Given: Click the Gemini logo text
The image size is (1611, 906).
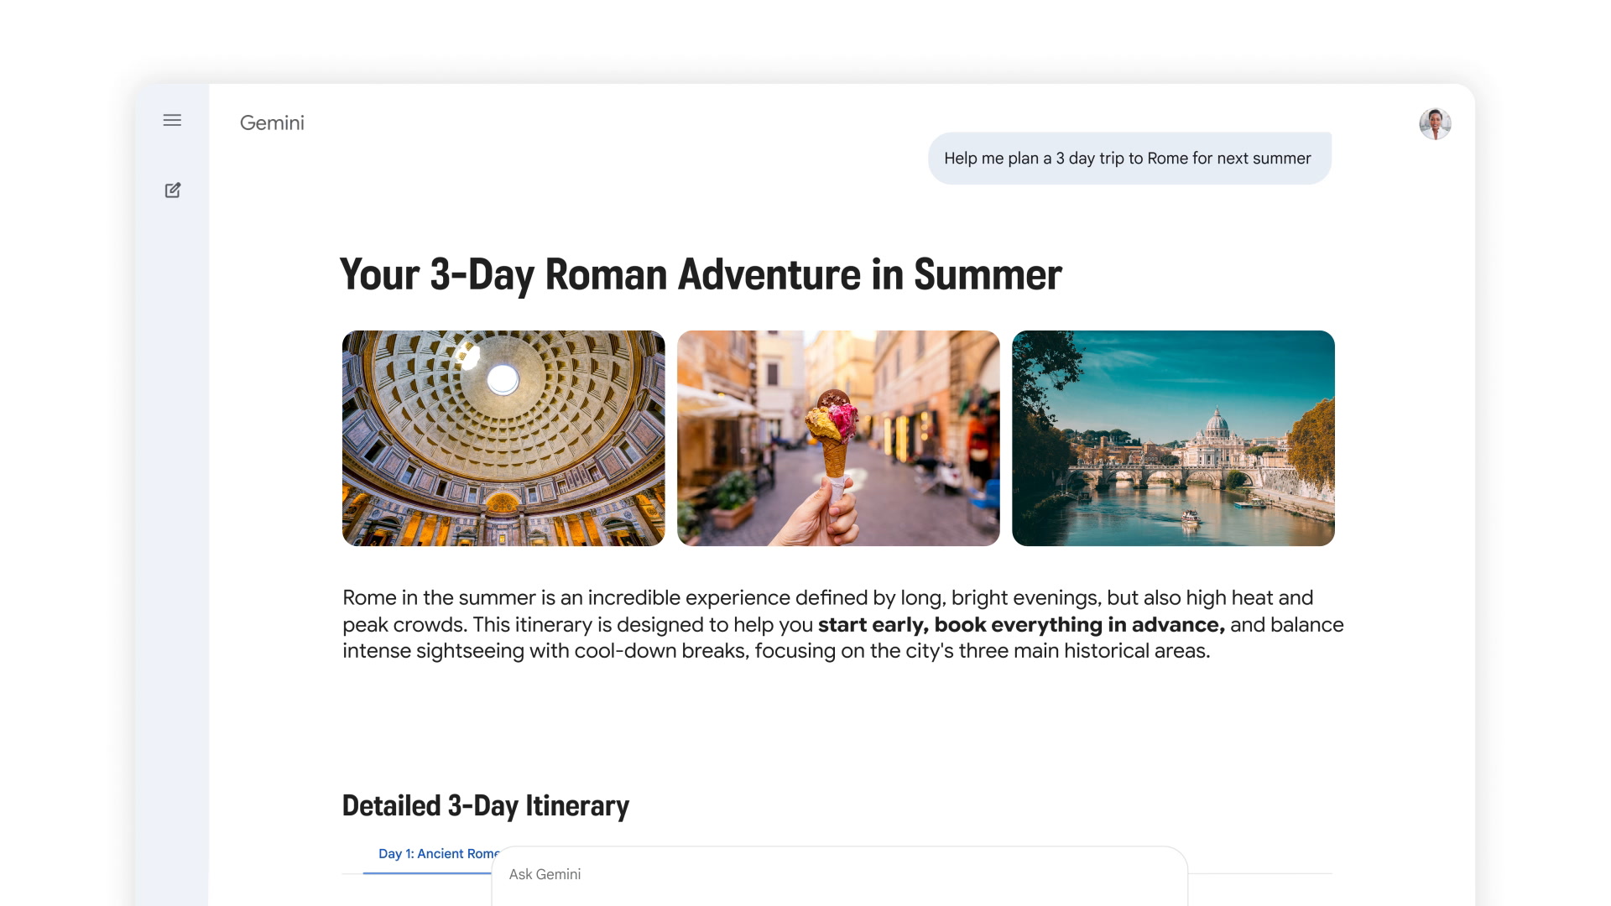Looking at the screenshot, I should 272,123.
